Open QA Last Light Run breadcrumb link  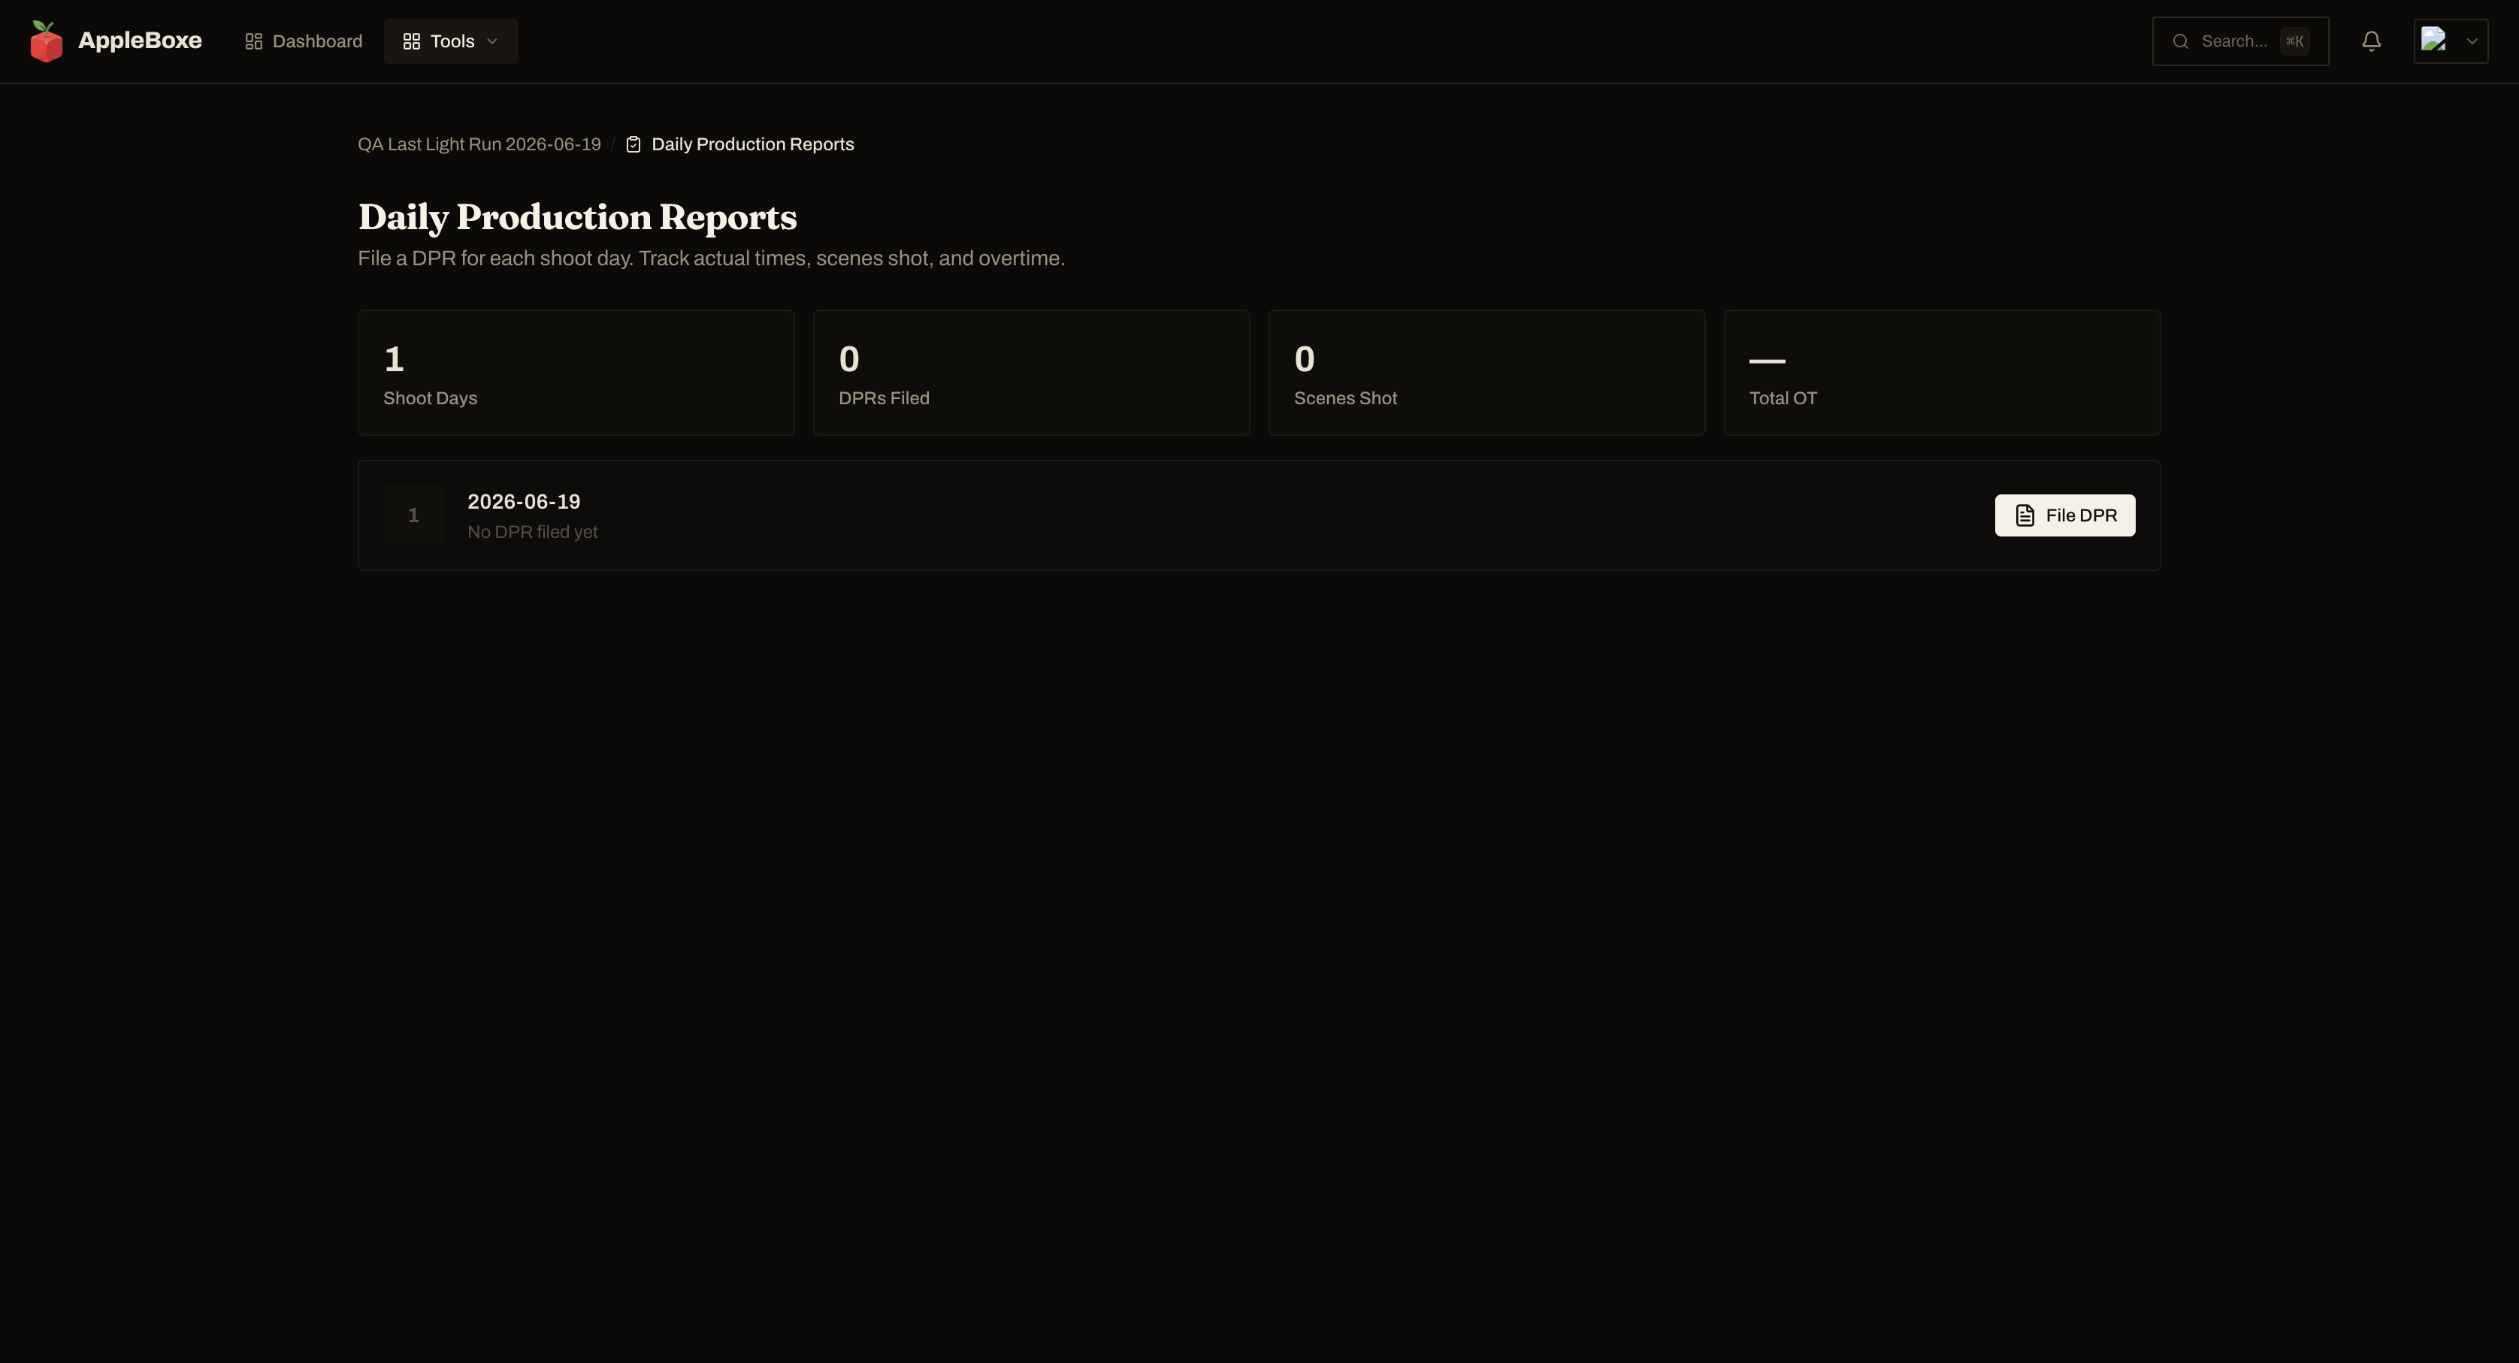tap(479, 145)
